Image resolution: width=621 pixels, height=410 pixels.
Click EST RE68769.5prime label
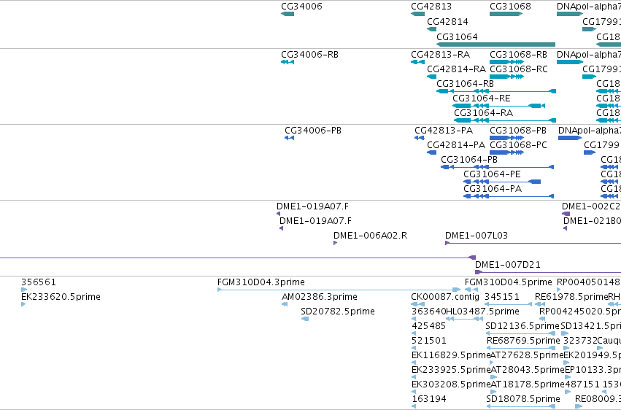pos(523,341)
